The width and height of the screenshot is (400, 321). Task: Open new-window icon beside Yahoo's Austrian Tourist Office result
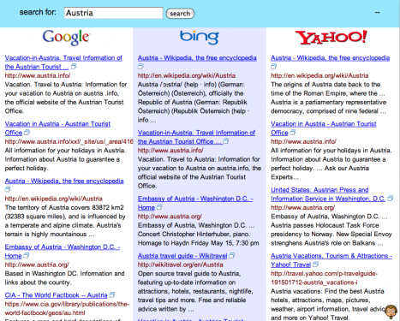click(293, 133)
